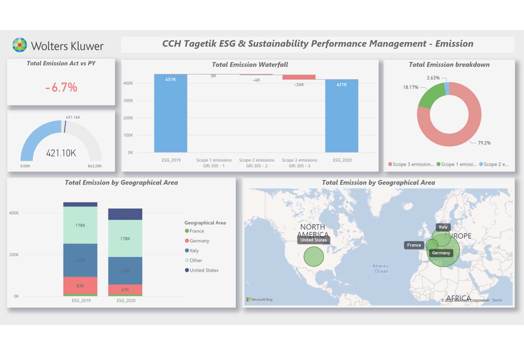The width and height of the screenshot is (524, 349).
Task: Click the 421.10K gauge value
Action: 61,153
